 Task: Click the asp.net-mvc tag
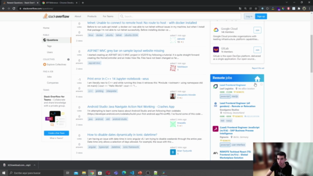[x=94, y=63]
